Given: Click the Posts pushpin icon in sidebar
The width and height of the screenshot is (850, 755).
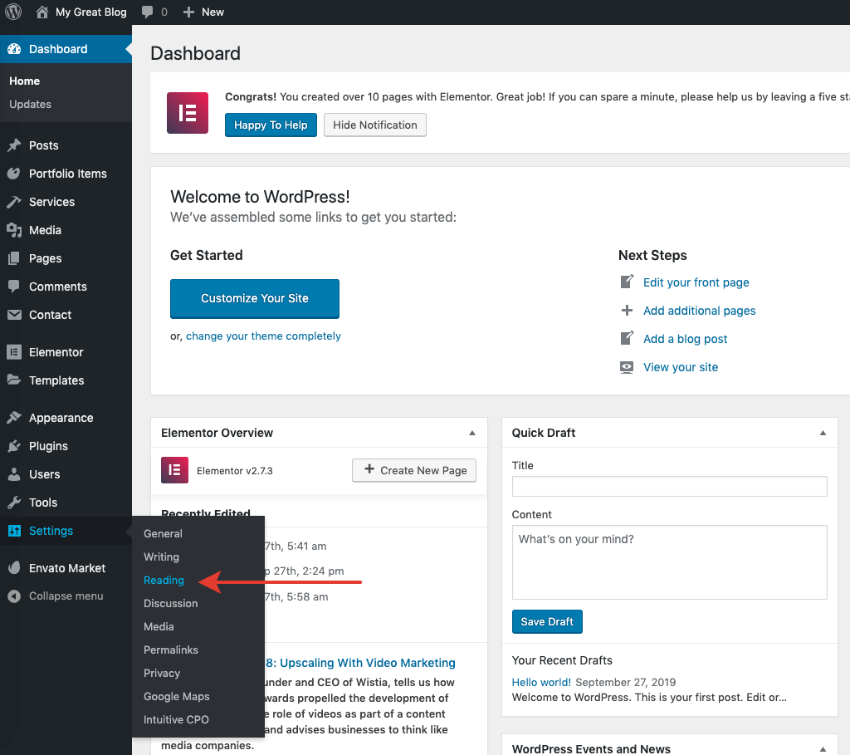Looking at the screenshot, I should coord(14,145).
